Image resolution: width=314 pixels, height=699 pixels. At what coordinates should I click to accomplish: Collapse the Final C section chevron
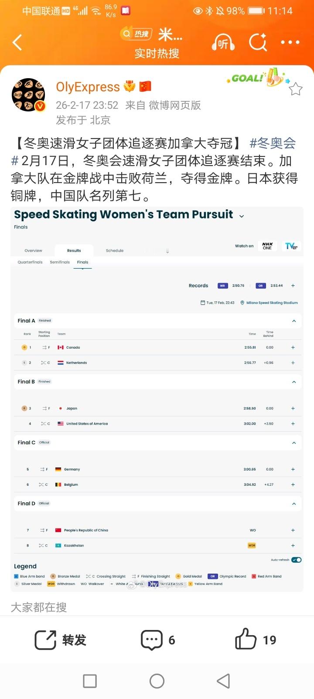(294, 443)
